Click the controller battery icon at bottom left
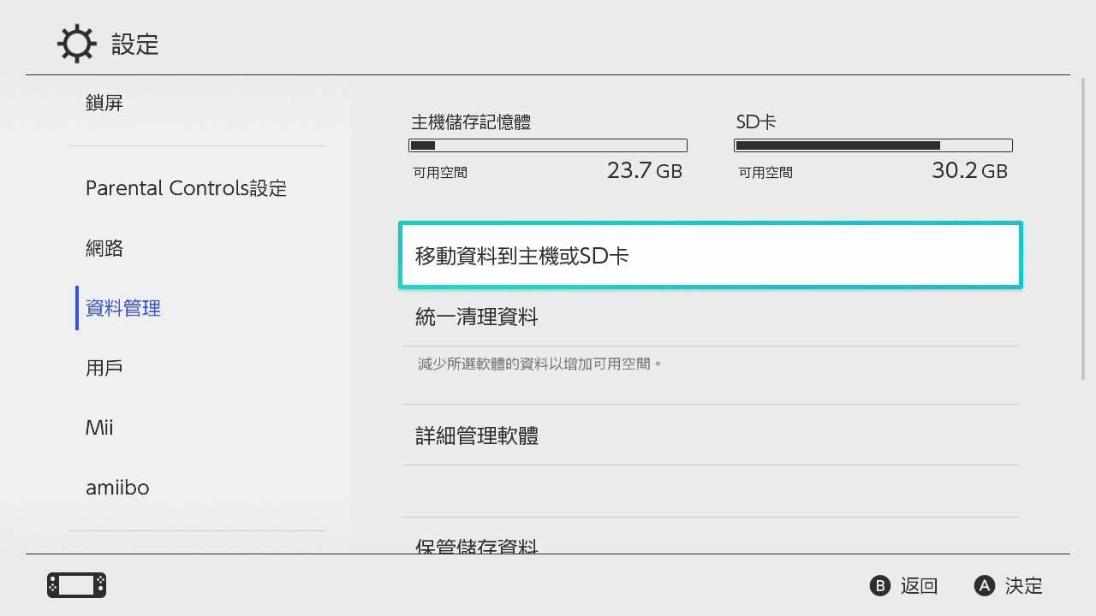 pos(74,584)
